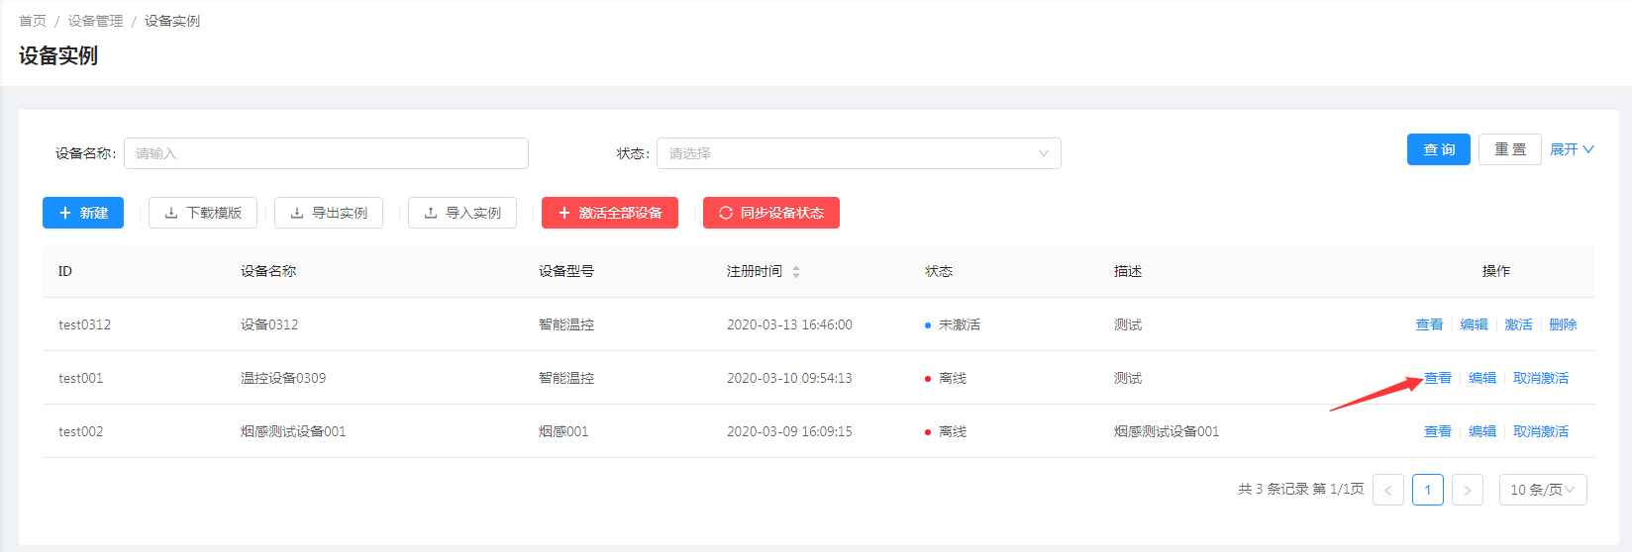Viewport: 1632px width, 552px height.
Task: Expand more filters with 展开
Action: 1572,149
